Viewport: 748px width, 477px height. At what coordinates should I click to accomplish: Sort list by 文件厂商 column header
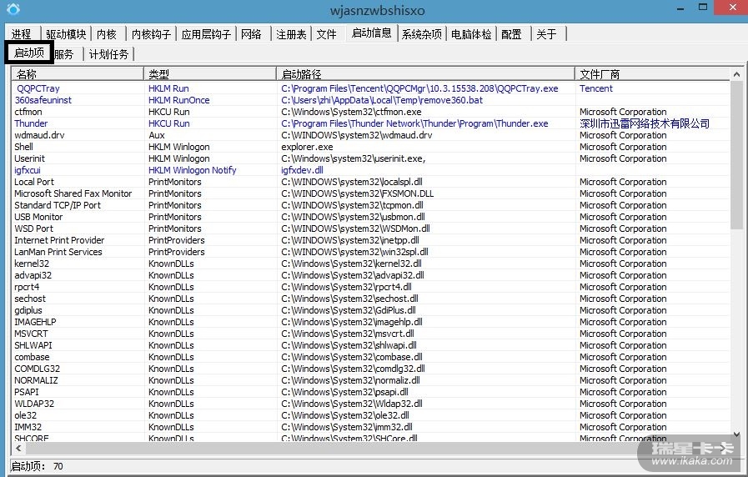(650, 74)
